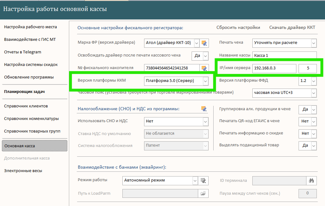
Task: Click binoculars icon in ID терминала field
Action: coord(311,181)
